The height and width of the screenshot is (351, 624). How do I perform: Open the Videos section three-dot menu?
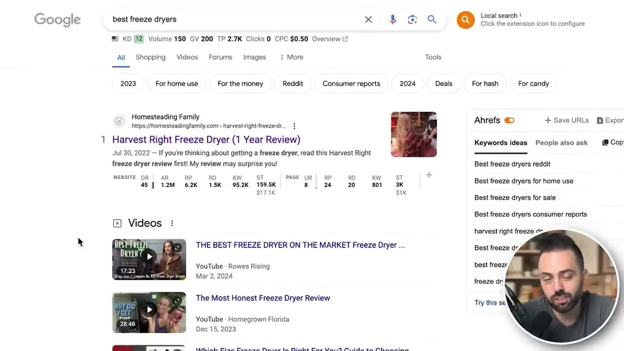172,223
